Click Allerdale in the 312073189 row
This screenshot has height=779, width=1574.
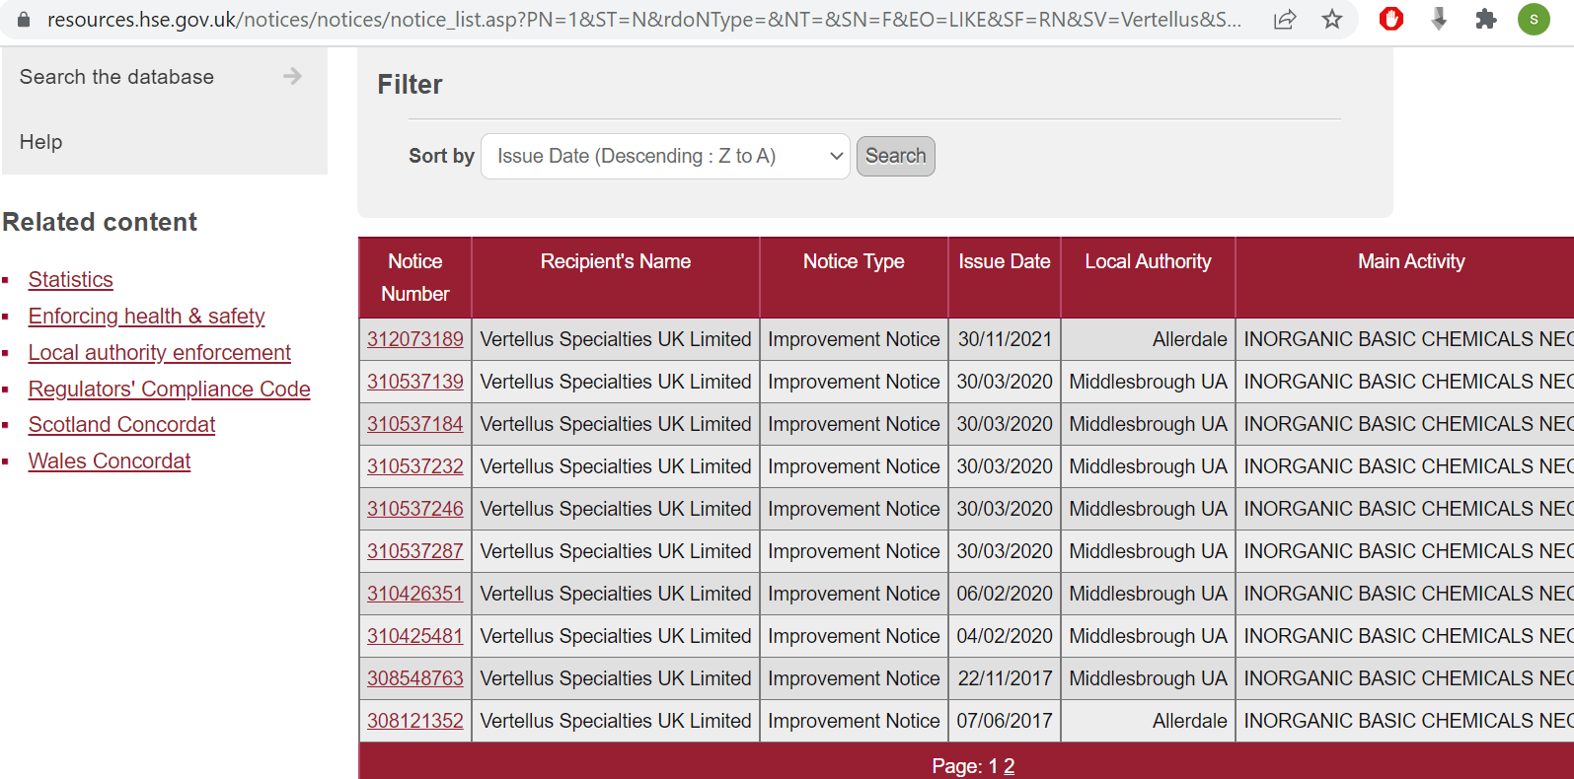(x=1189, y=339)
